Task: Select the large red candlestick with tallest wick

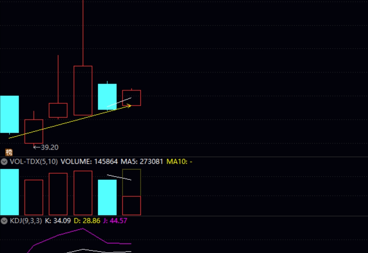Action: 83,91
